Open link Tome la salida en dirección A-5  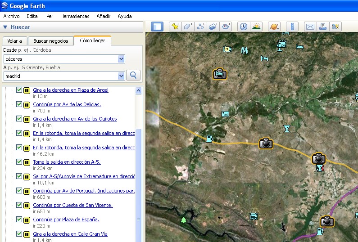click(x=67, y=162)
